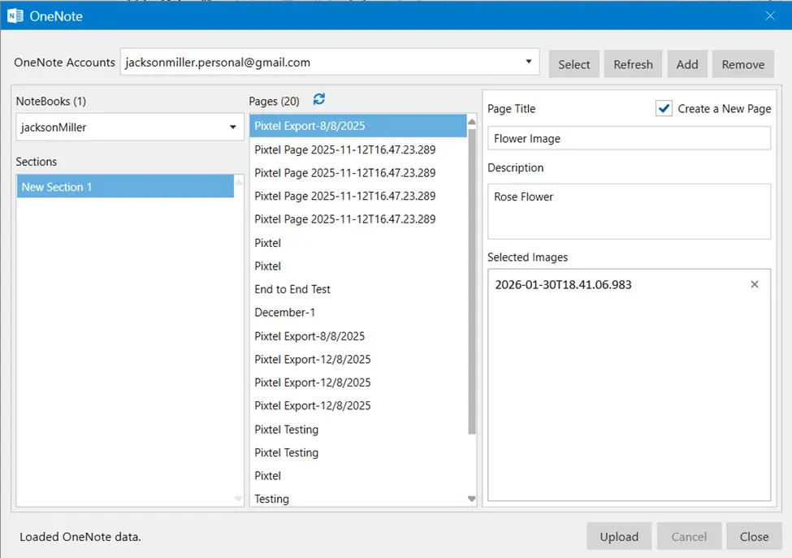Viewport: 792px width, 558px height.
Task: Click Pages list scroll down arrow
Action: click(472, 499)
